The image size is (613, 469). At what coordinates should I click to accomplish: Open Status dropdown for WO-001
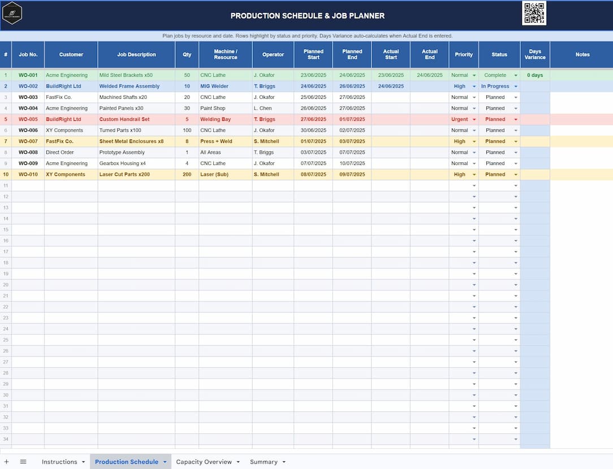(x=516, y=75)
